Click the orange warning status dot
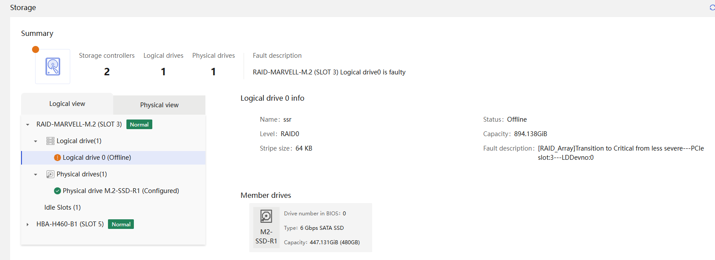The height and width of the screenshot is (260, 715). click(36, 49)
